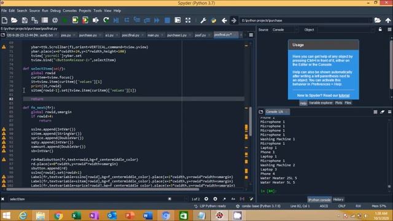The height and width of the screenshot is (221, 393).
Task: Toggle fullscreen mode icon
Action: (188, 20)
